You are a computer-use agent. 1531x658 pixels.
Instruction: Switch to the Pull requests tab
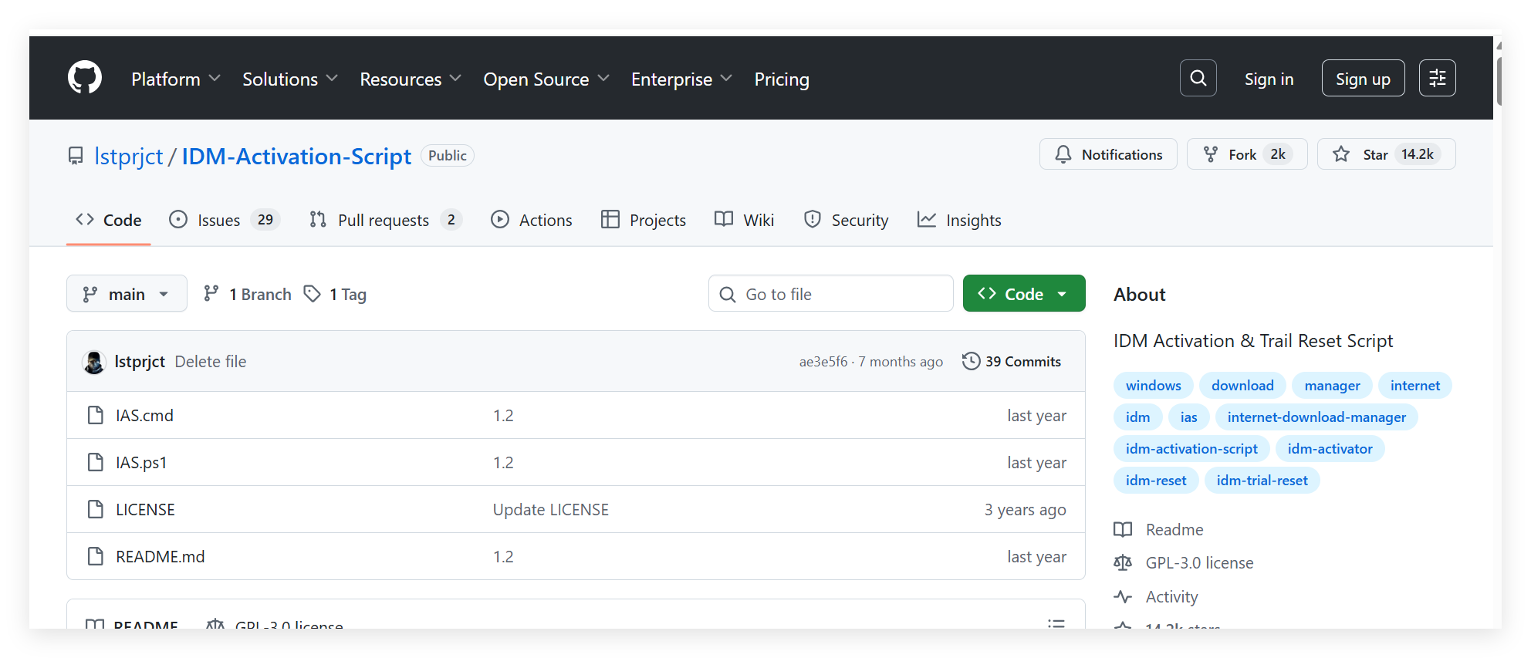pos(384,220)
